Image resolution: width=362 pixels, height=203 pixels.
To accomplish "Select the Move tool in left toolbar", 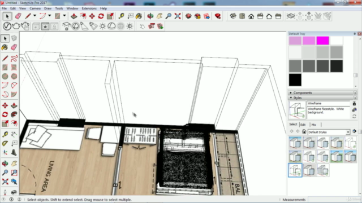I will [5, 105].
